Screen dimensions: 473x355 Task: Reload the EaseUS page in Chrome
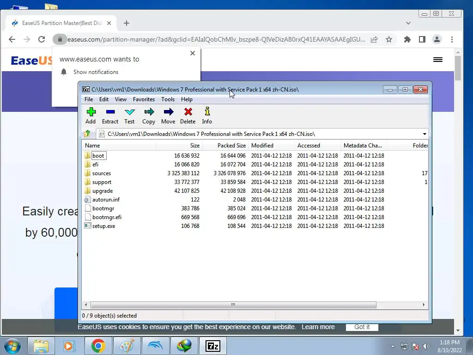(42, 39)
